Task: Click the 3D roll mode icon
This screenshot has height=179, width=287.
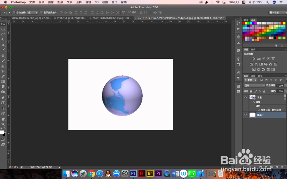Action: [x=146, y=13]
